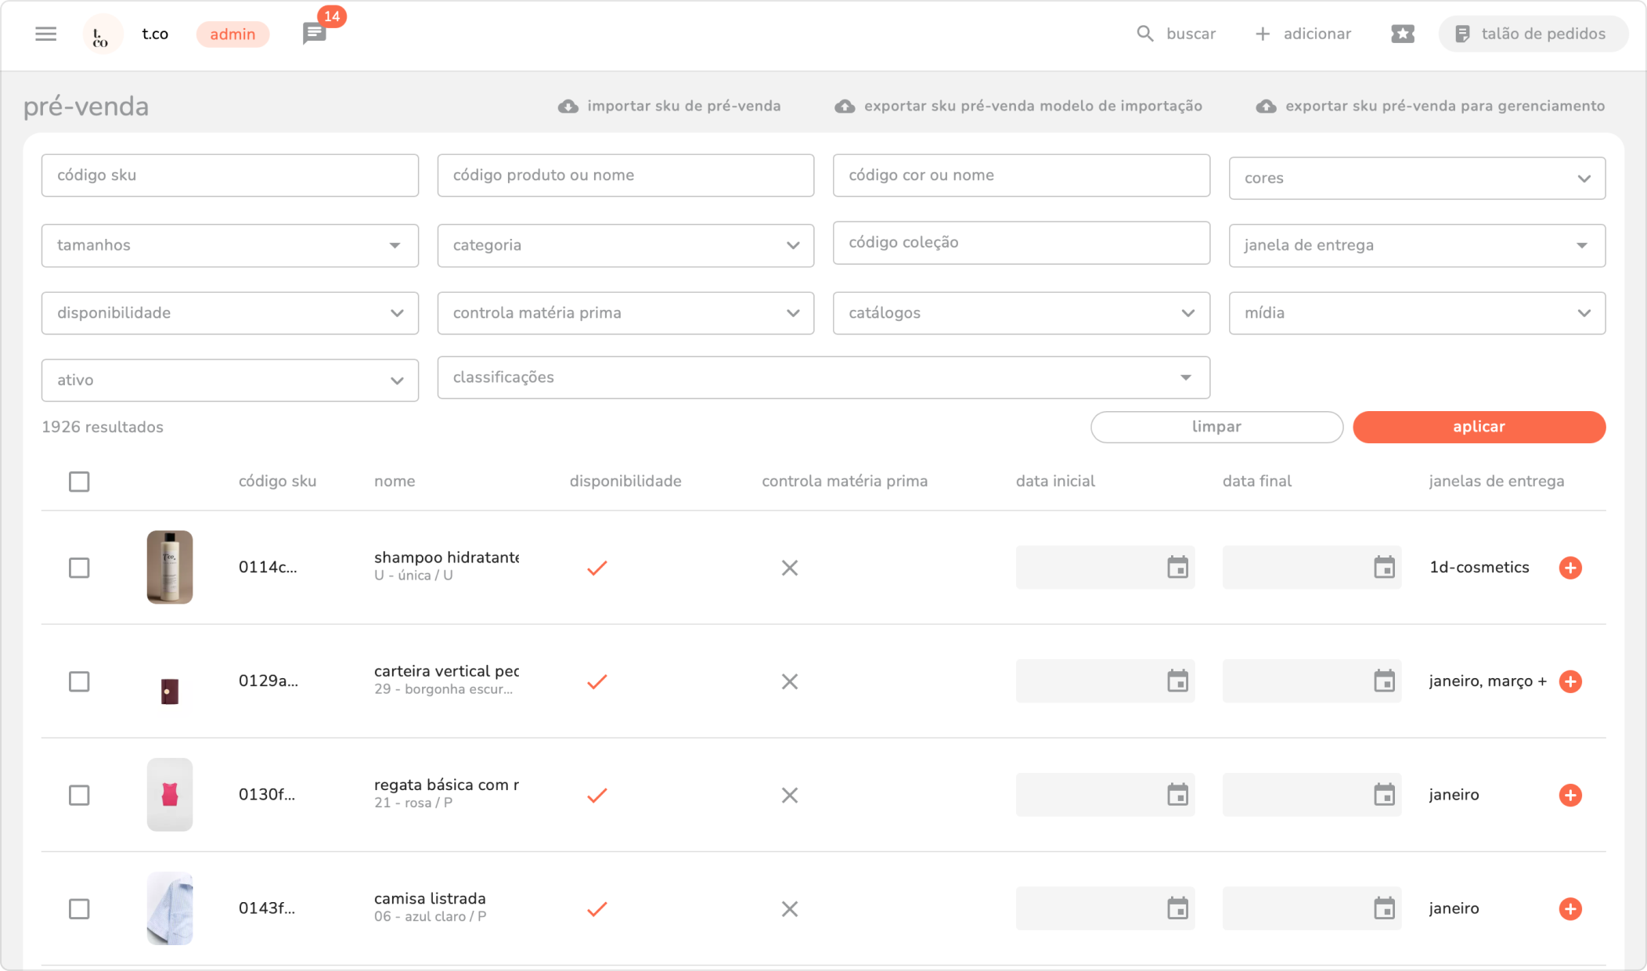
Task: Open talão de pedidos
Action: pos(1532,34)
